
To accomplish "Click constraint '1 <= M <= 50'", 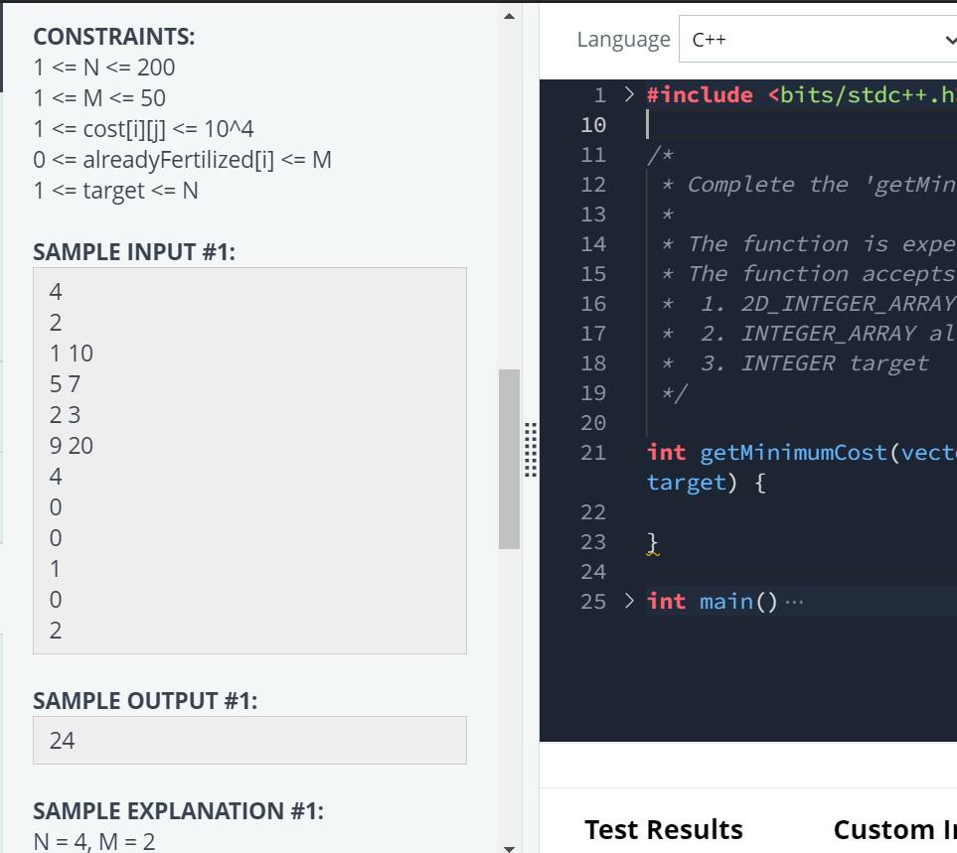I will coord(99,97).
